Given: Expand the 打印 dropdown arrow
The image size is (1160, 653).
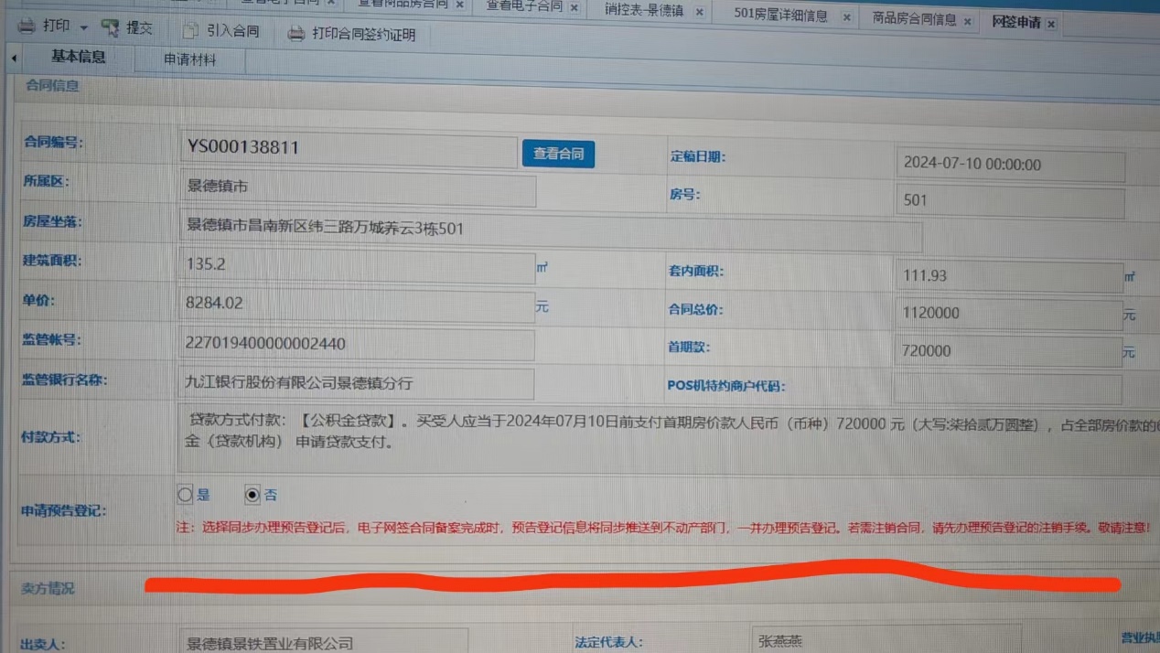Looking at the screenshot, I should 83,28.
